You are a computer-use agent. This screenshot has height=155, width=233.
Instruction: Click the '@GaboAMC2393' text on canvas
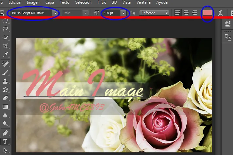tap(72, 108)
